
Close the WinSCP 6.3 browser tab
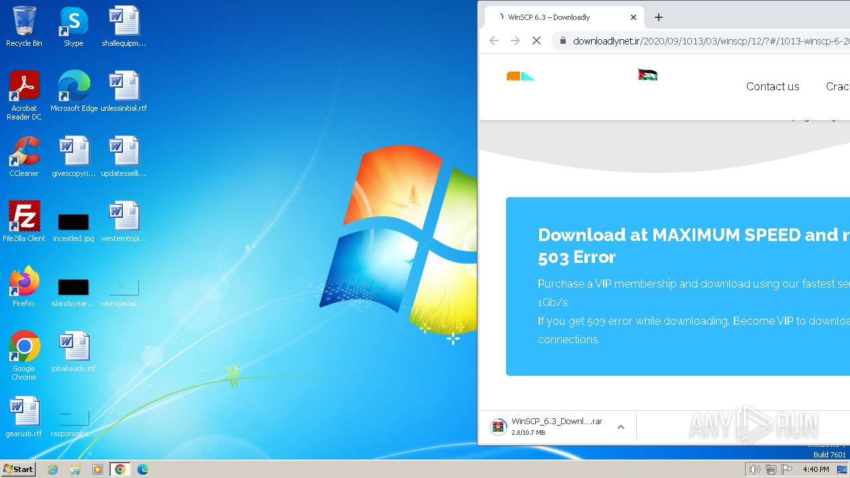(634, 17)
